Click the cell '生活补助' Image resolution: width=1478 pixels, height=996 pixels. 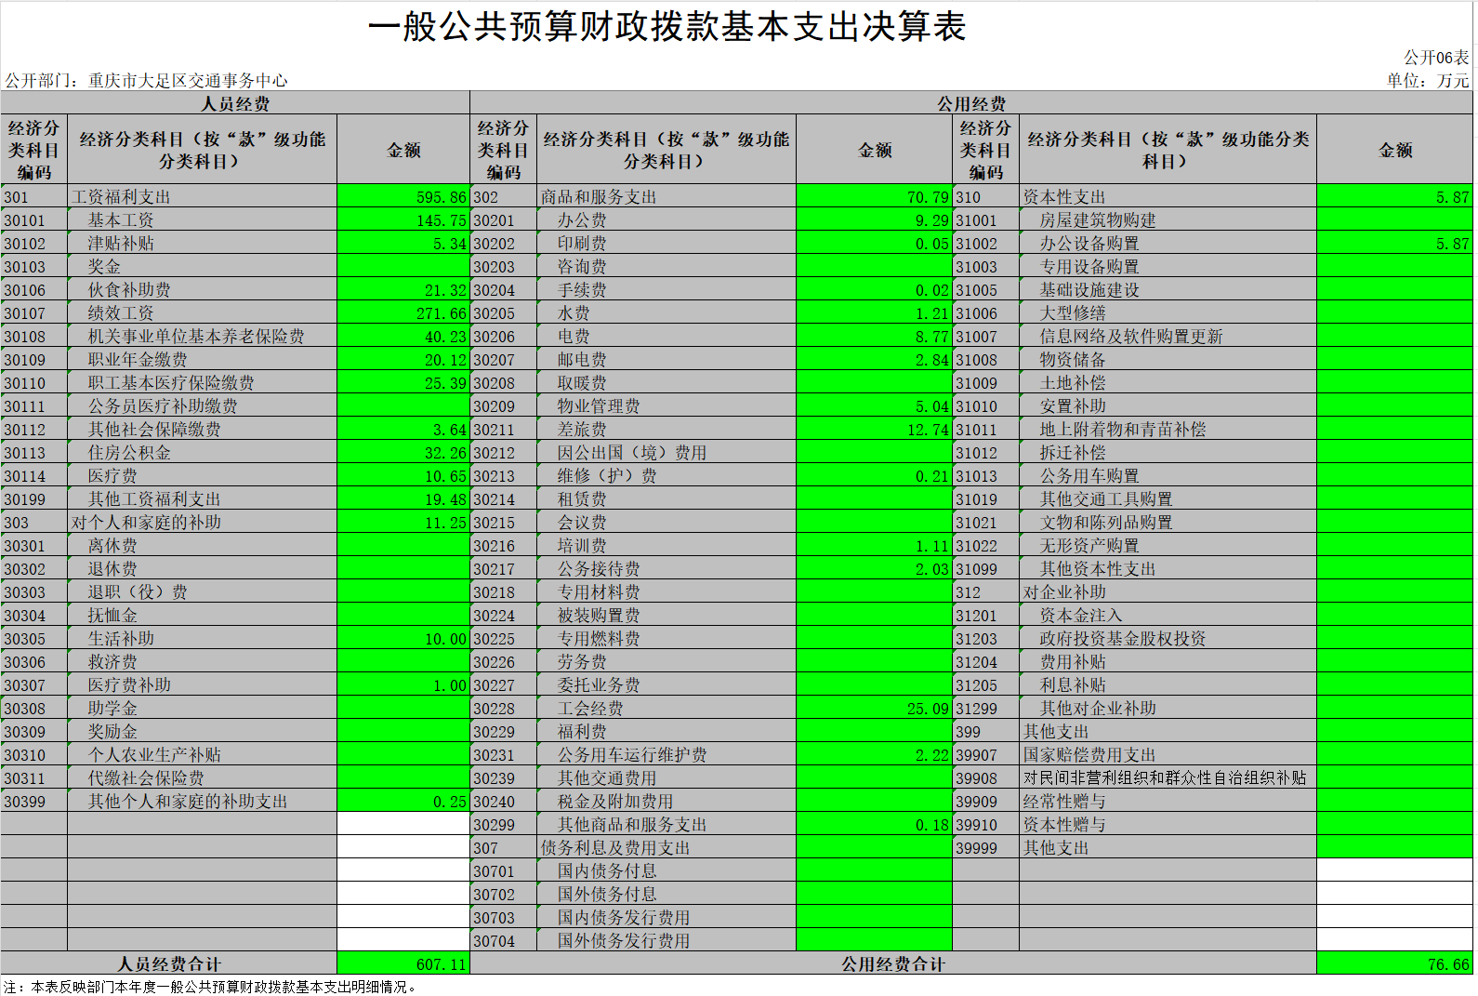202,638
